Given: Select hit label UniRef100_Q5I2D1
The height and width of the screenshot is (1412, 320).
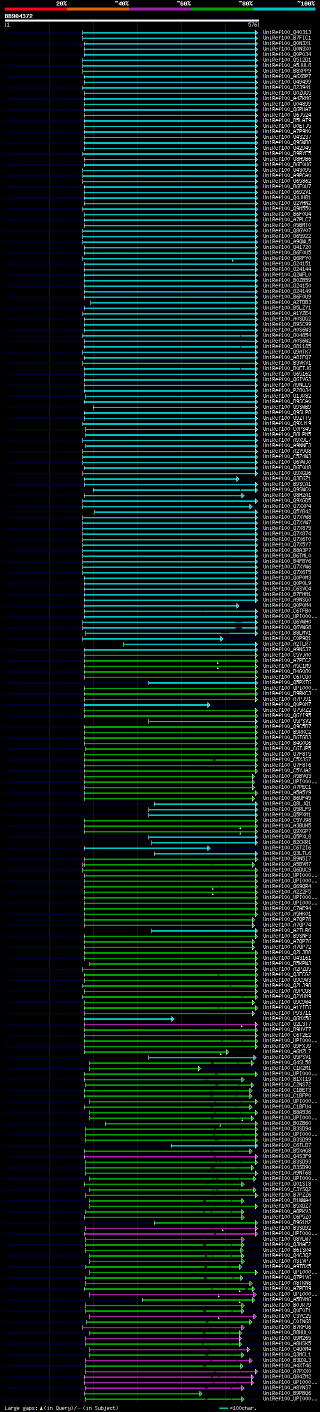Looking at the screenshot, I should 286,60.
